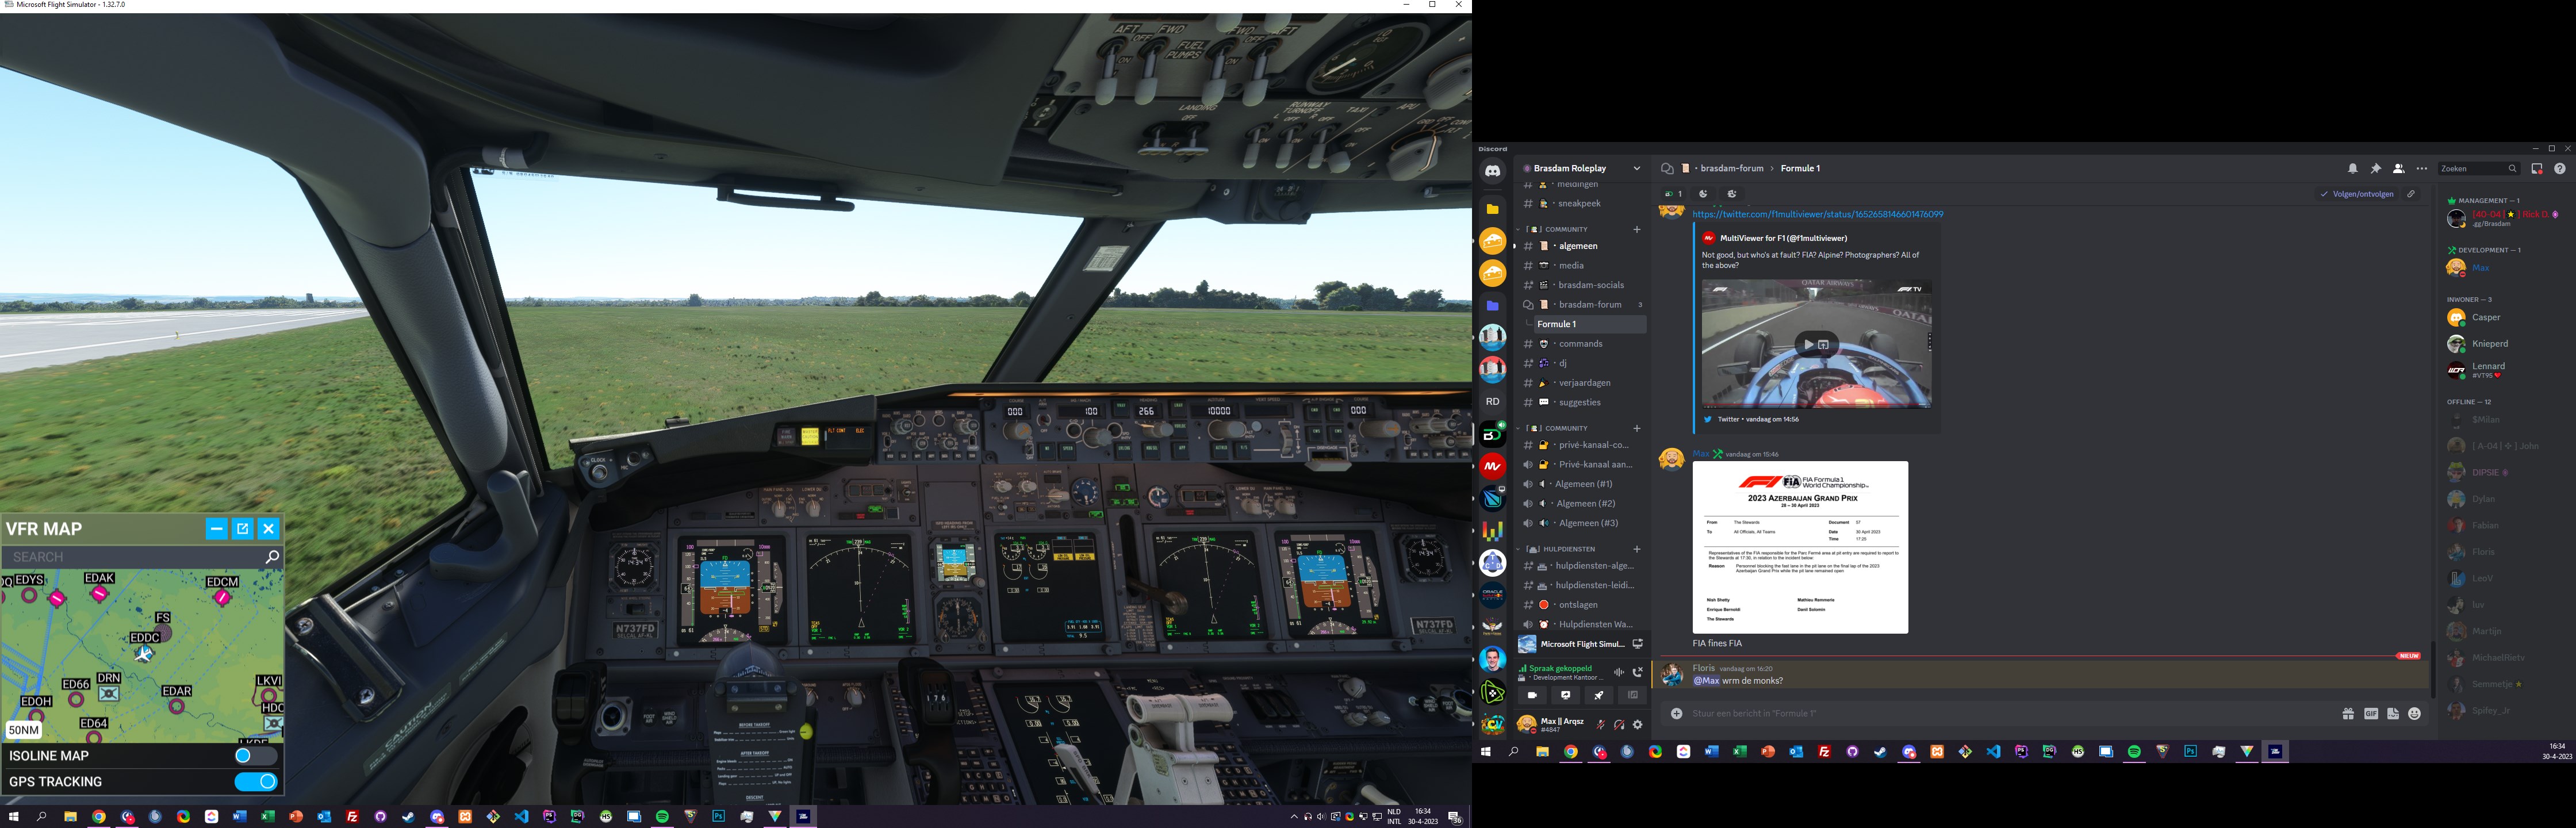The width and height of the screenshot is (2576, 828).
Task: Open the f1multiviewer Twitter link
Action: pos(1817,214)
